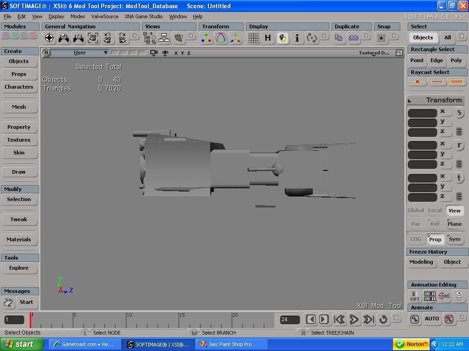Click the play forward playback button
This screenshot has width=469, height=351.
pyautogui.click(x=354, y=319)
